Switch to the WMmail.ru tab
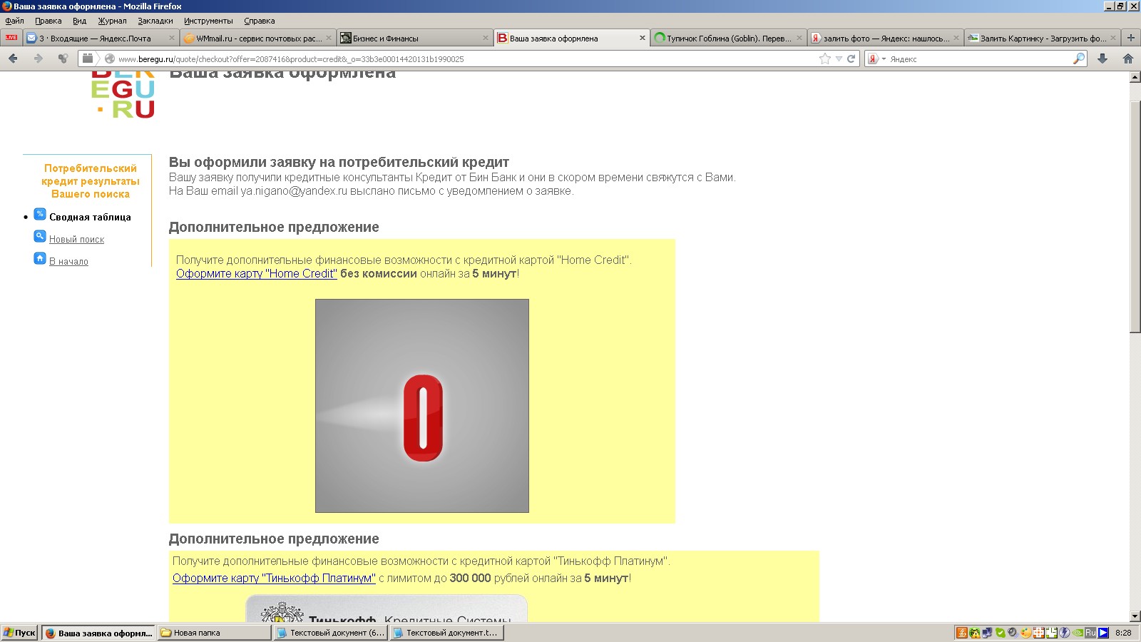 pos(257,38)
